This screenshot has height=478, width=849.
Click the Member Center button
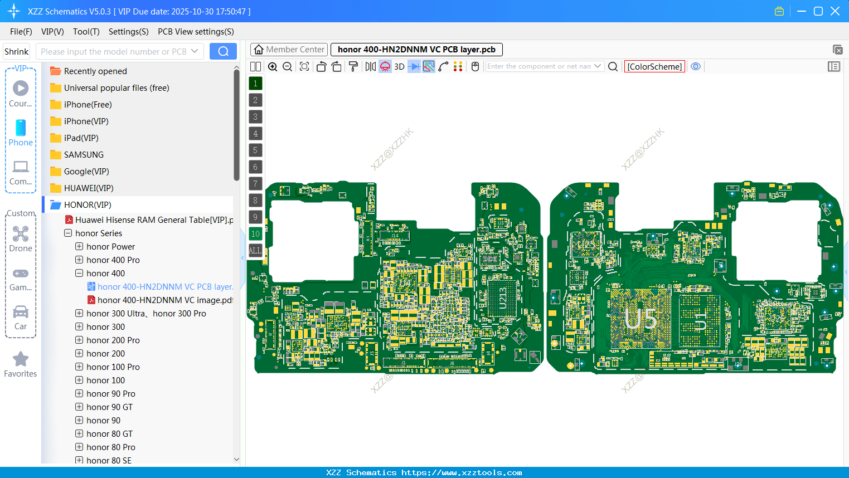pyautogui.click(x=289, y=50)
